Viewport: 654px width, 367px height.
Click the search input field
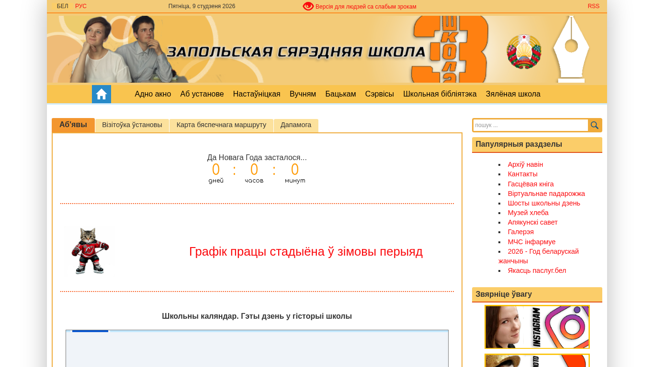point(530,125)
